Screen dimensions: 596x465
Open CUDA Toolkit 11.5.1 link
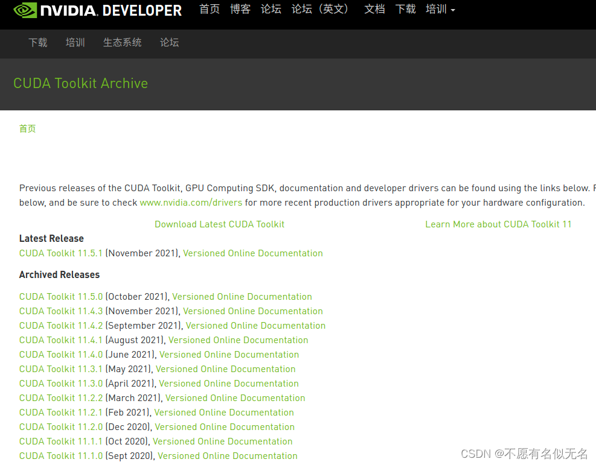tap(61, 253)
